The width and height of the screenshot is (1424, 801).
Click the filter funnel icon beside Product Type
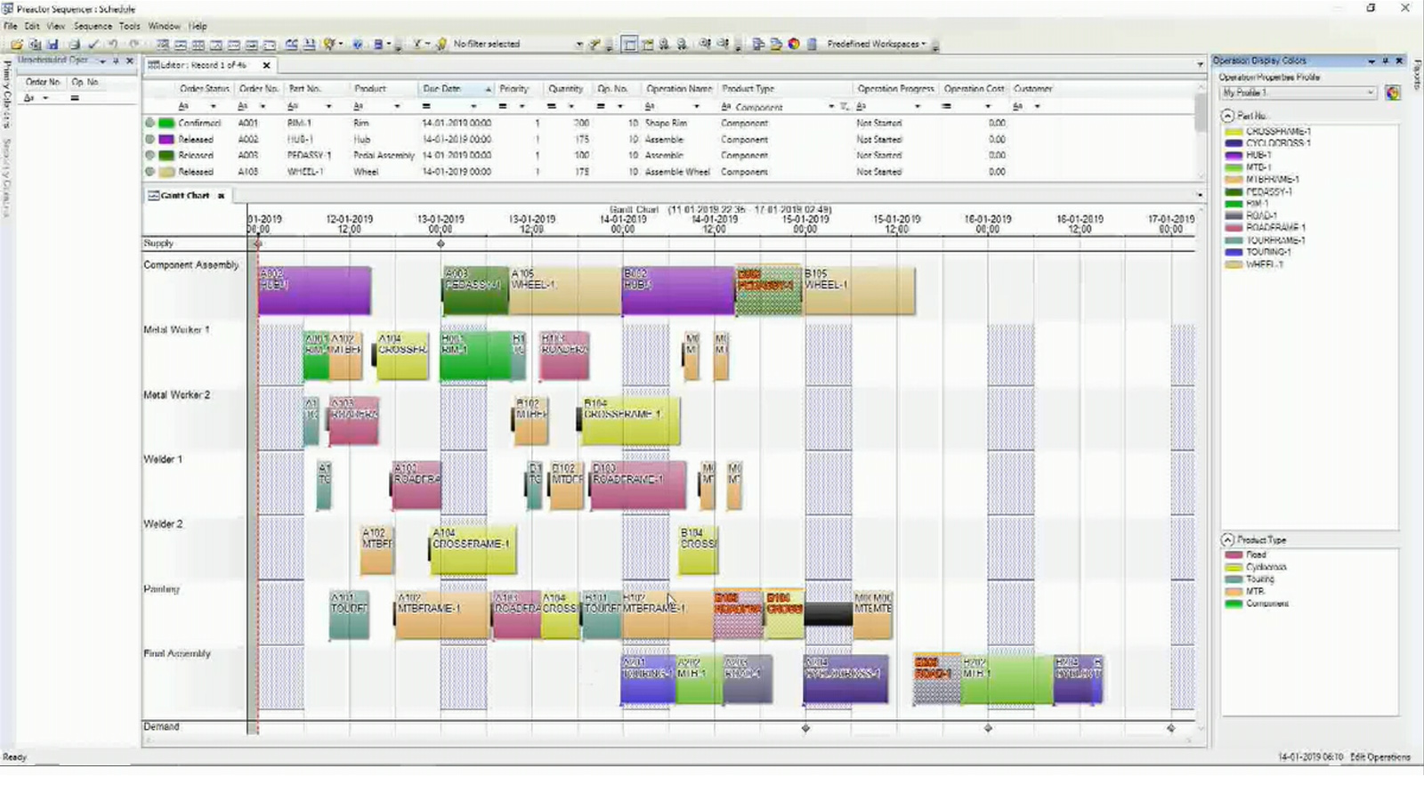tap(845, 107)
